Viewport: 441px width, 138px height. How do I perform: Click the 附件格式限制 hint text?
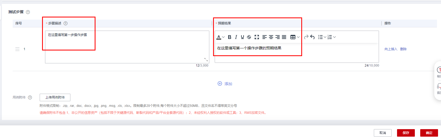coord(138,106)
